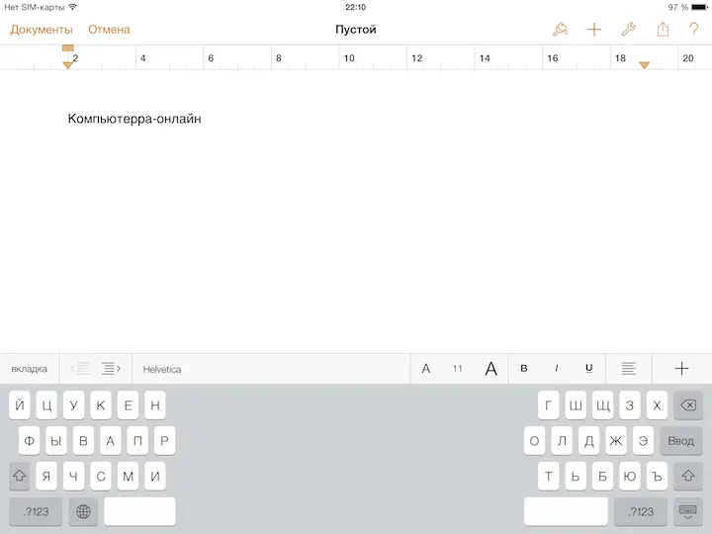Toggle bold formatting
Screen dimensions: 712x534
[x=523, y=368]
